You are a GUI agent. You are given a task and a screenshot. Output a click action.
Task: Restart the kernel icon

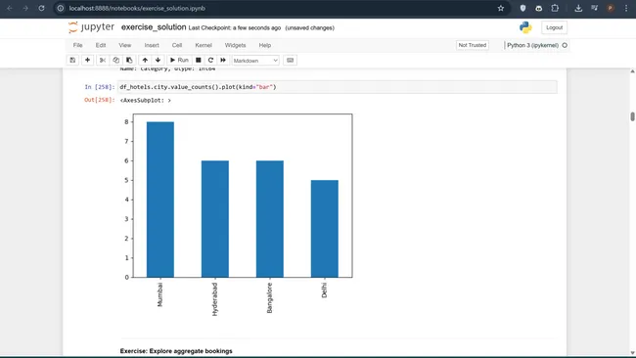pos(210,60)
